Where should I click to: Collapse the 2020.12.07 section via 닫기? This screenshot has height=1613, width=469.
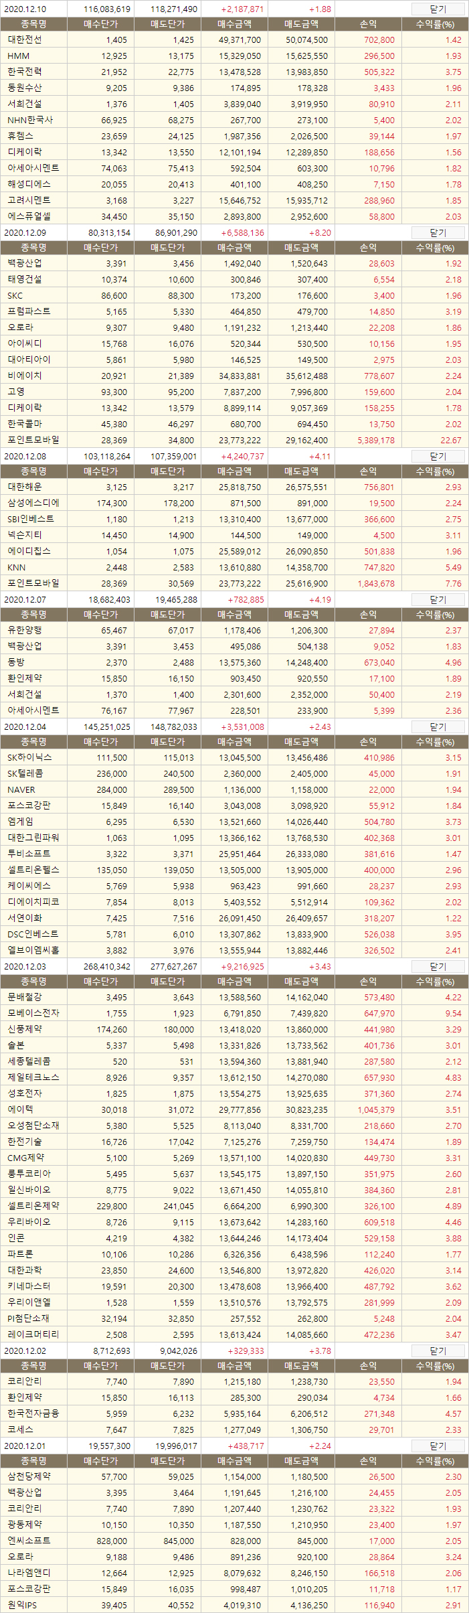coord(438,600)
